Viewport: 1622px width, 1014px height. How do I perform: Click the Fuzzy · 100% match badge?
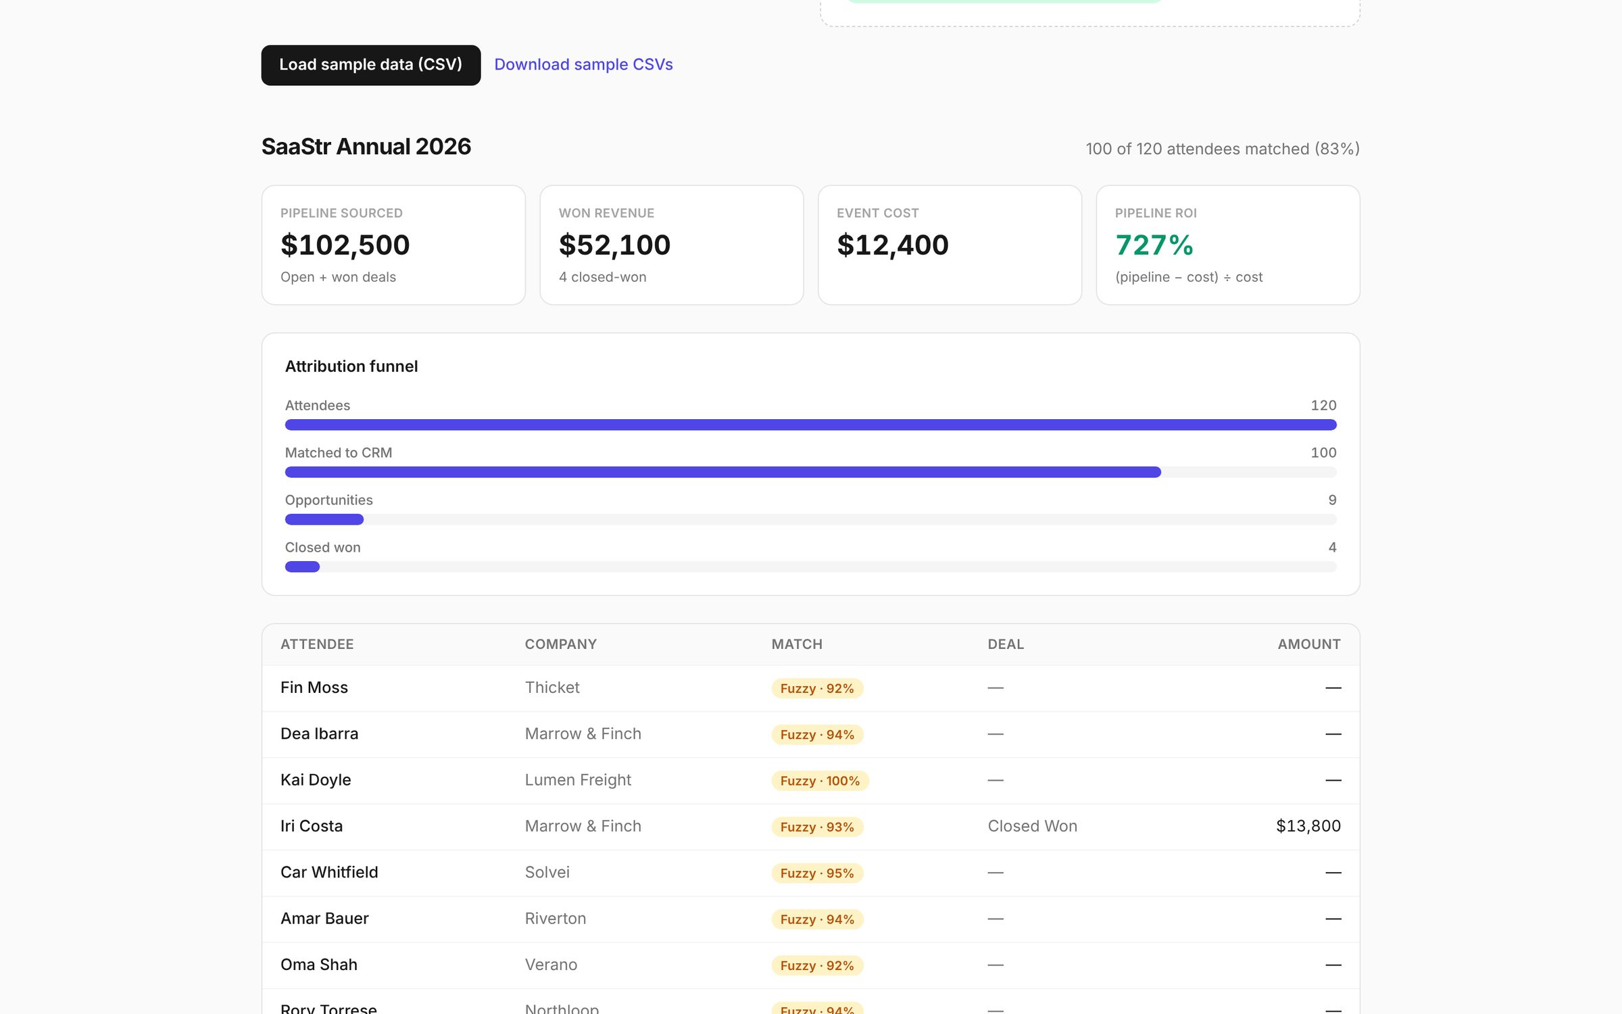coord(820,781)
